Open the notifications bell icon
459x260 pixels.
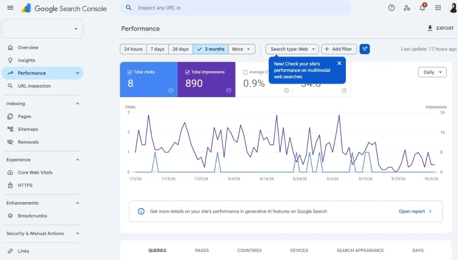point(422,8)
